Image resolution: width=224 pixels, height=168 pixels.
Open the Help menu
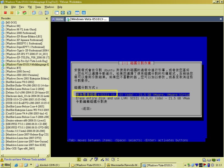click(60, 7)
